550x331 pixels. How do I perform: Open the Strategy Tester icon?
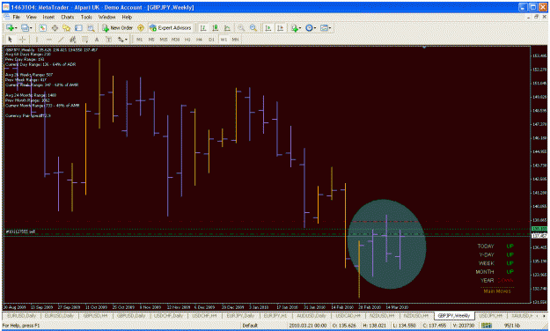point(91,27)
